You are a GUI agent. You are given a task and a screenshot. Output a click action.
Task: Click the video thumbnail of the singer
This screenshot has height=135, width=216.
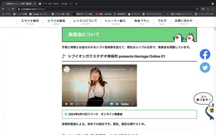[99, 85]
